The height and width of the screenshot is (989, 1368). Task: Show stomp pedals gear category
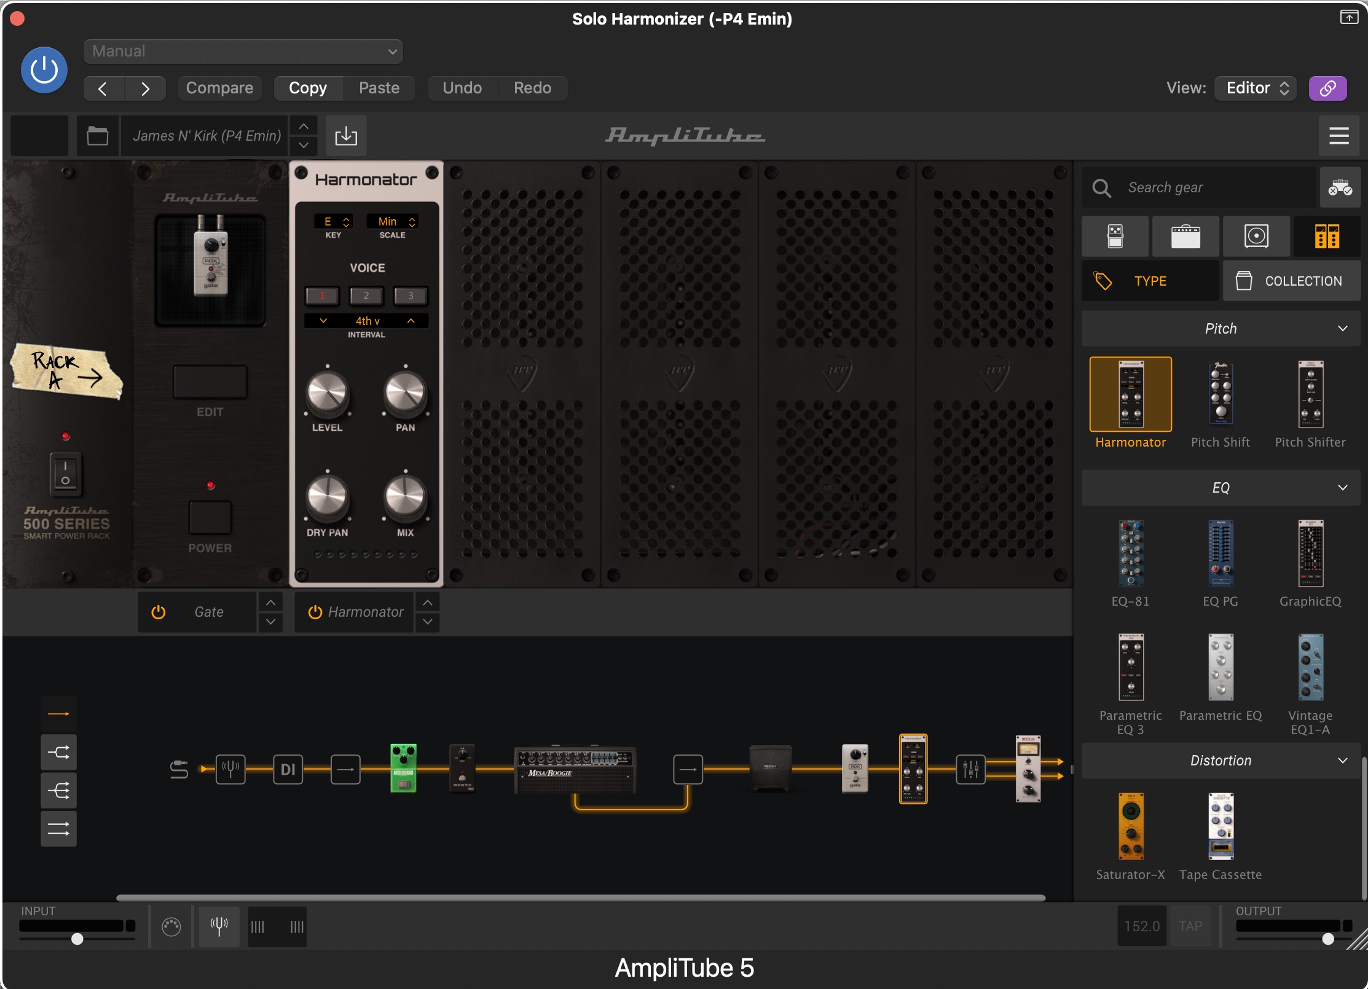tap(1115, 236)
